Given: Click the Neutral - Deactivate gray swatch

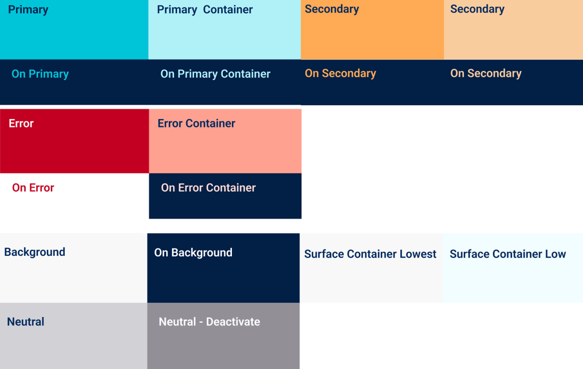Looking at the screenshot, I should 223,336.
